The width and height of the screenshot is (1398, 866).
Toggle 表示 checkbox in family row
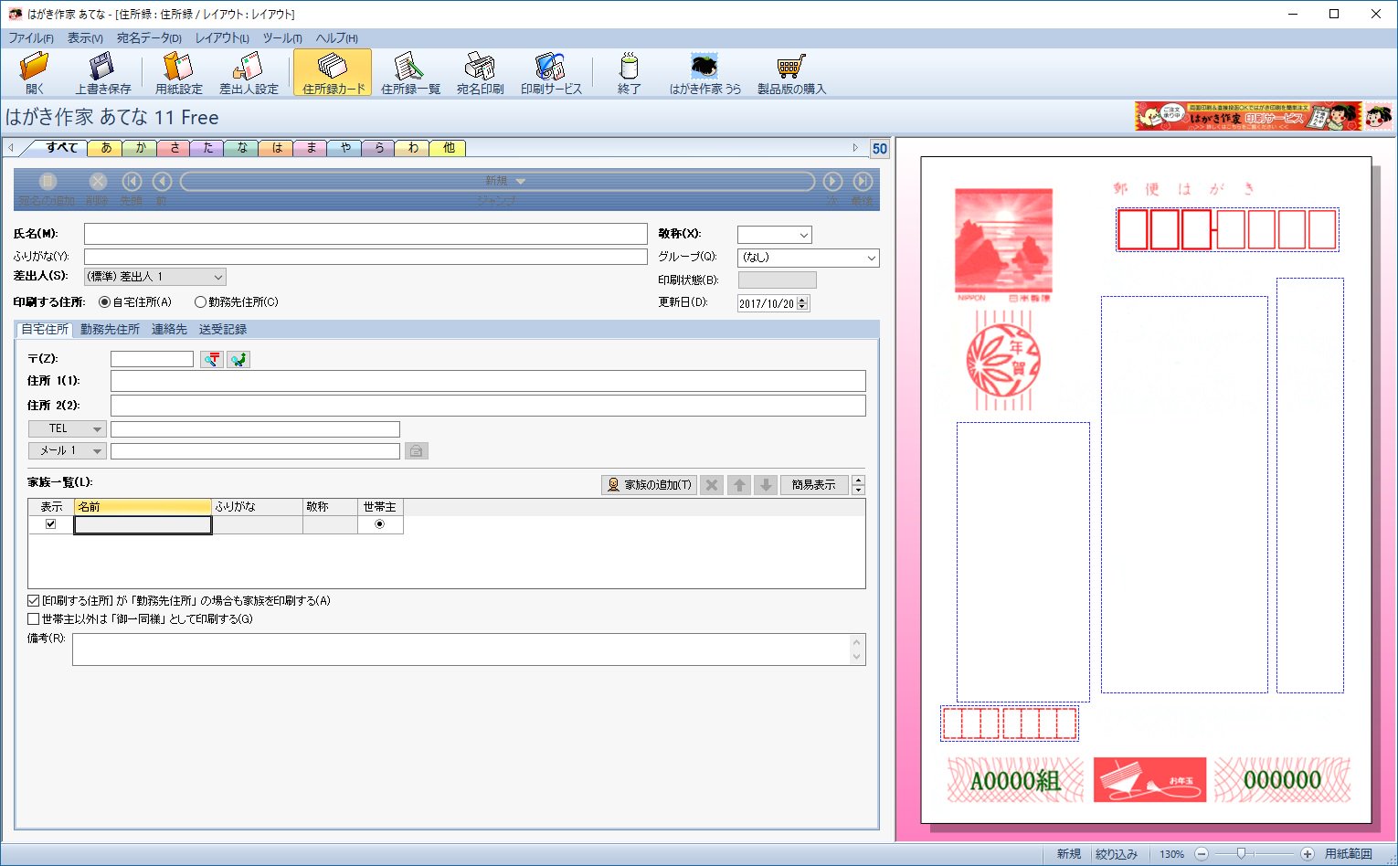50,524
